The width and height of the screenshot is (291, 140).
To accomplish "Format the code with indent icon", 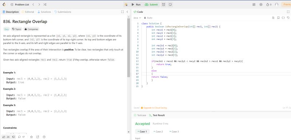I will click(x=273, y=18).
